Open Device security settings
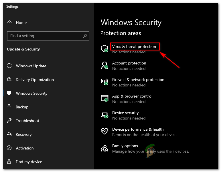The width and height of the screenshot is (221, 172). [x=125, y=113]
